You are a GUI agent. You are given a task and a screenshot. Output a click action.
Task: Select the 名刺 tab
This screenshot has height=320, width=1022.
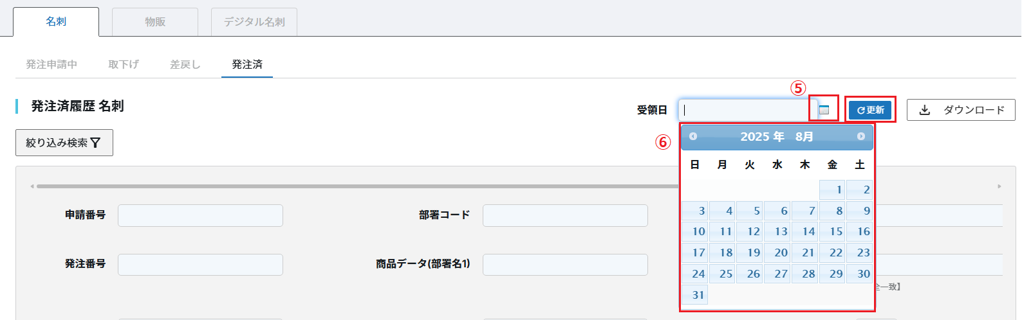[56, 22]
